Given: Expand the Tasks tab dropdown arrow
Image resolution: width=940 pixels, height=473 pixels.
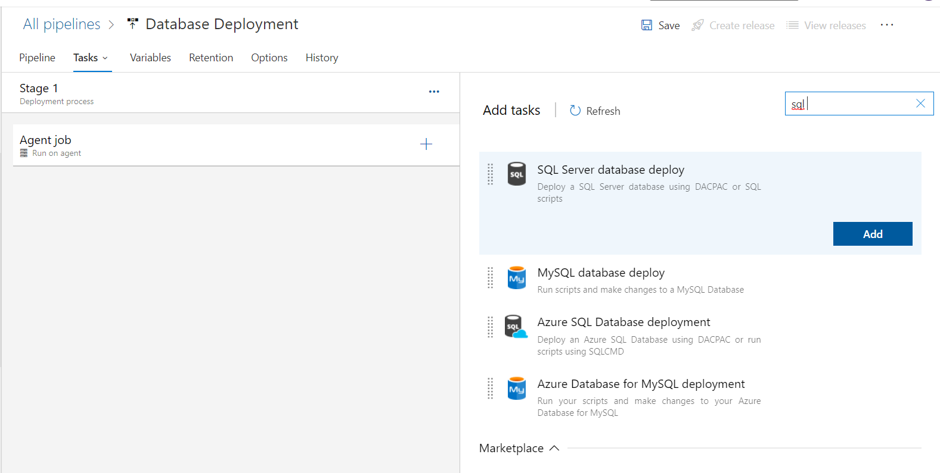Looking at the screenshot, I should pos(106,58).
